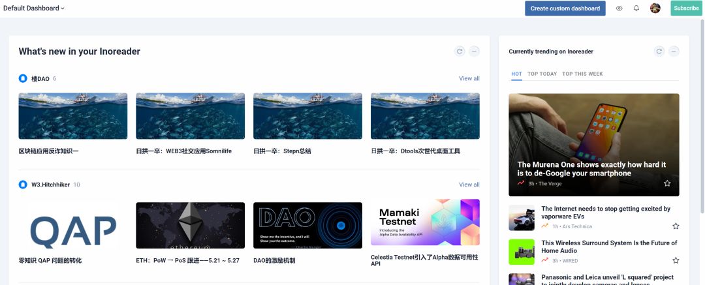
Task: Open This Wireless Surround System headline
Action: click(609, 247)
